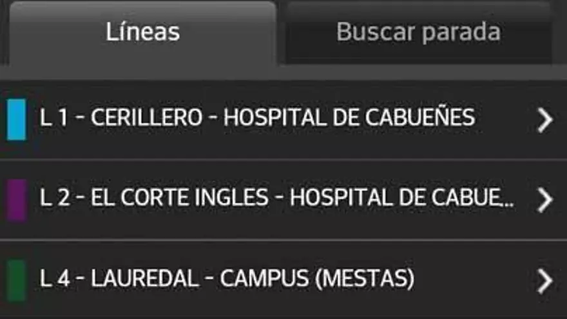This screenshot has height=319, width=567.
Task: Tap the arrow beside Hospital de Cabueñes on L 1
Action: [x=544, y=120]
